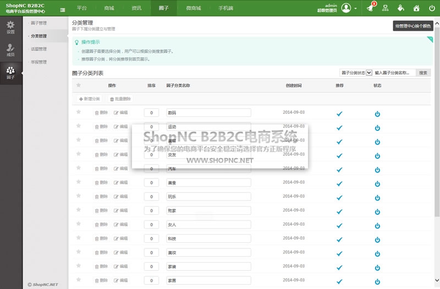The width and height of the screenshot is (440, 289).
Task: Click the star on the 数码 row
Action: pyautogui.click(x=79, y=112)
